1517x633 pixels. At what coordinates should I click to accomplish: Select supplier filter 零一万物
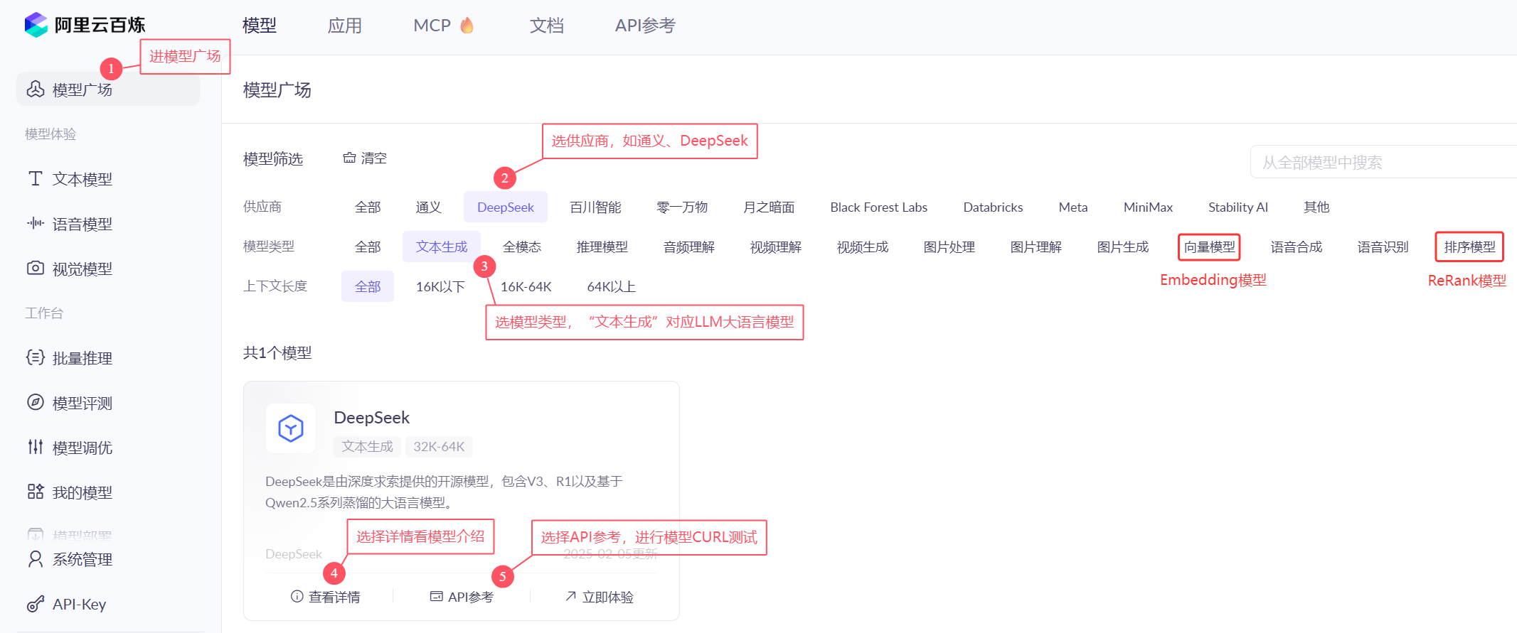tap(682, 207)
